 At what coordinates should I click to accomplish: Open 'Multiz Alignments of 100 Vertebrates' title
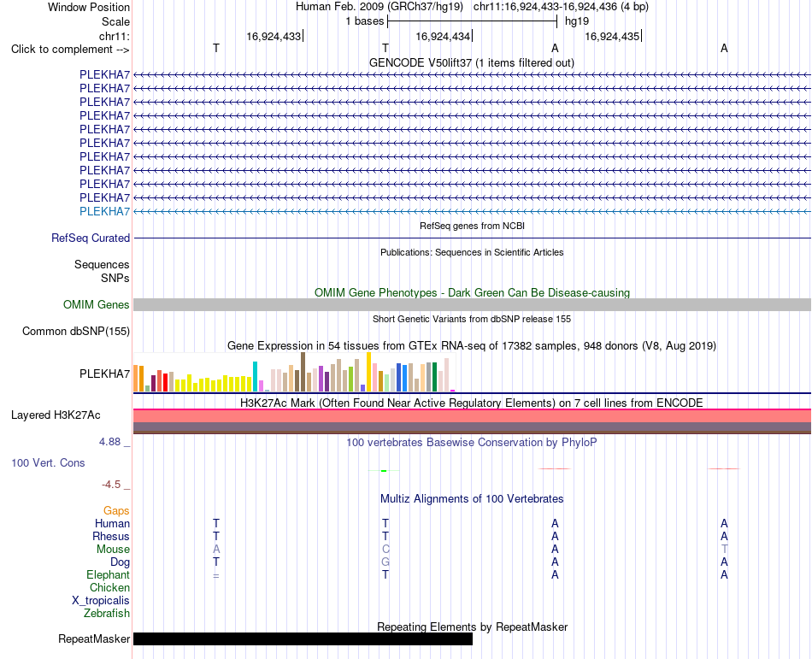[472, 499]
